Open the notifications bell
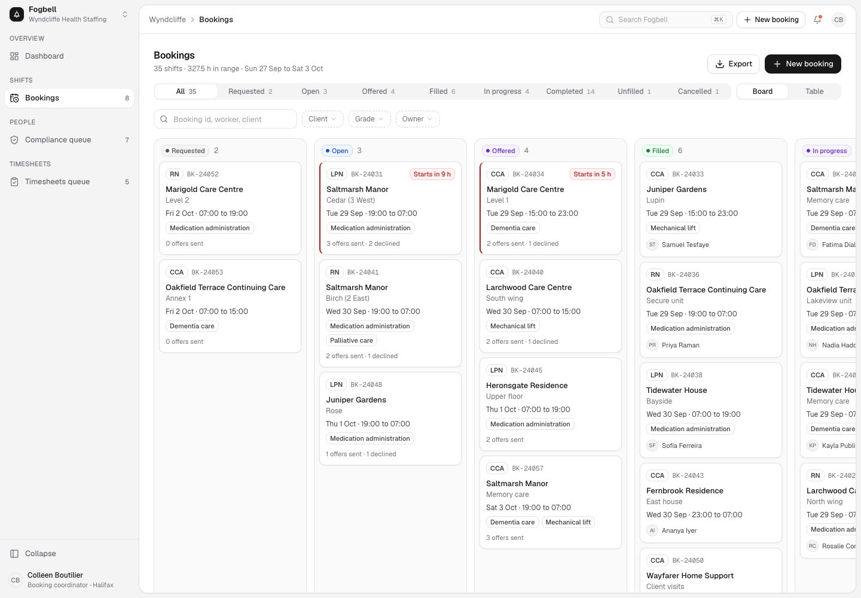The width and height of the screenshot is (861, 598). (x=817, y=20)
